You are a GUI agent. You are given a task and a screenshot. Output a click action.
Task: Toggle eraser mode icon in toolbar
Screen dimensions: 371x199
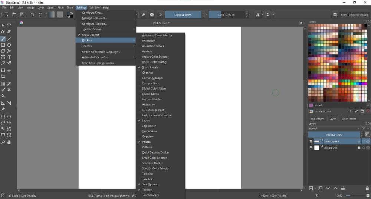tap(143, 15)
